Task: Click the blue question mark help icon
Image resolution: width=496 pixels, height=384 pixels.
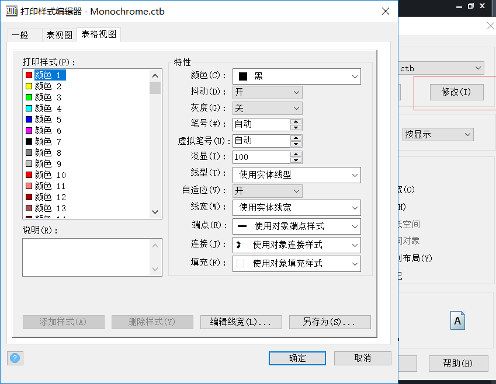Action: tap(15, 358)
